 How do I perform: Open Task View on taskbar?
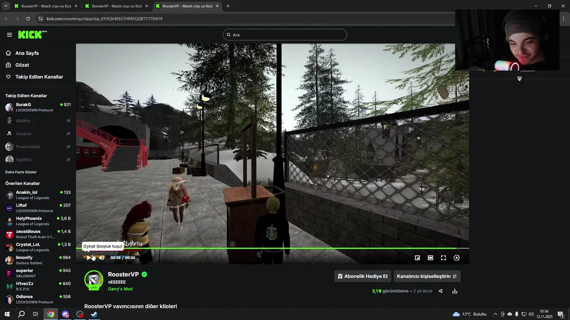(36, 314)
